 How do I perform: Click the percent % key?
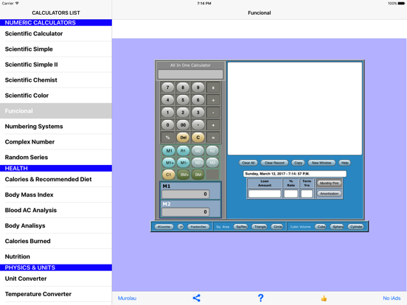coord(167,138)
